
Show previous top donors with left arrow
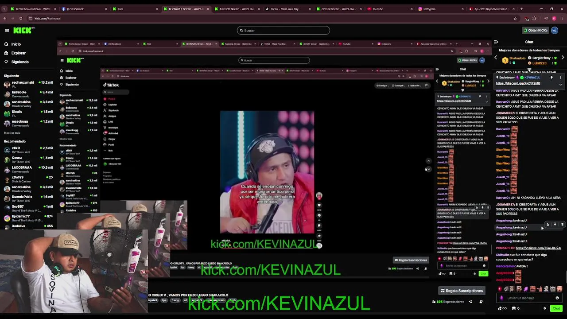(496, 58)
